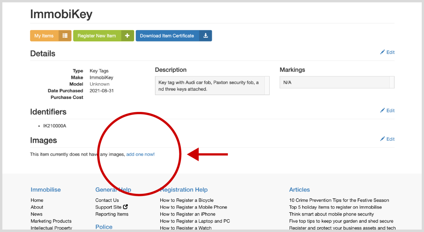
Task: Click the pencil icon beside Identifiers Edit
Action: pyautogui.click(x=382, y=110)
